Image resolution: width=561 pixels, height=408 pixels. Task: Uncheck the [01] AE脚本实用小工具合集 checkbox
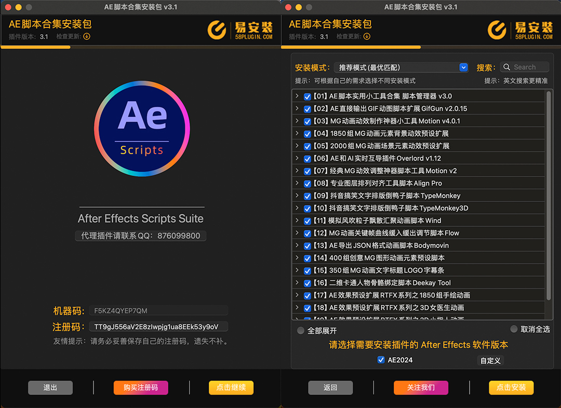[x=307, y=97]
